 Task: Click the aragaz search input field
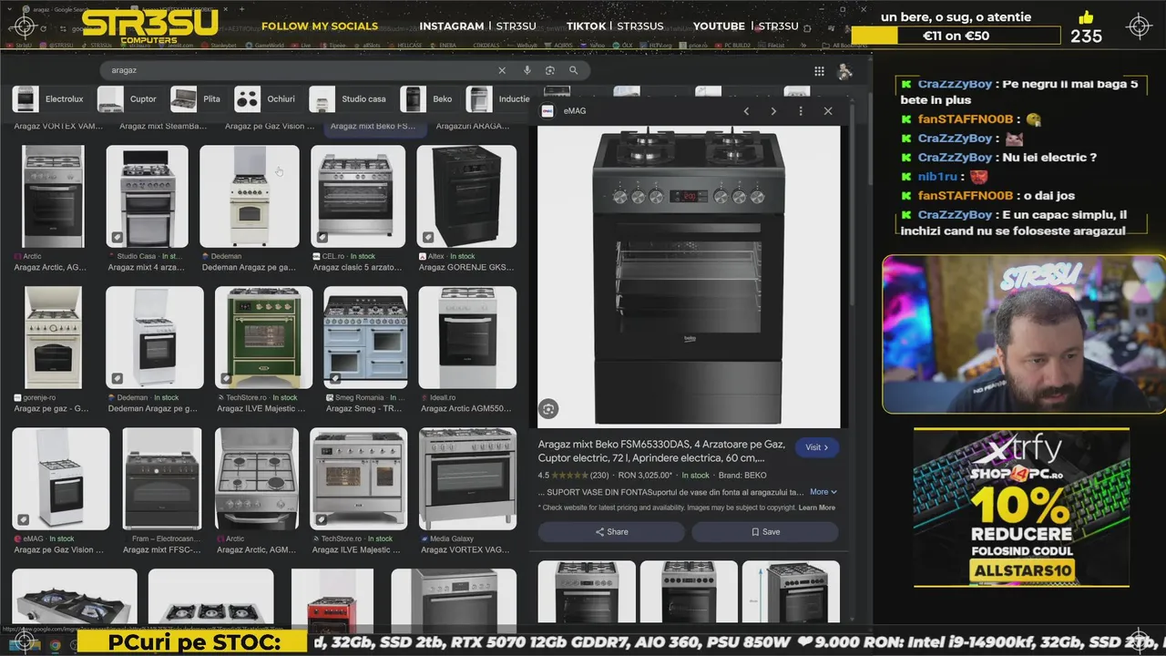(301, 70)
